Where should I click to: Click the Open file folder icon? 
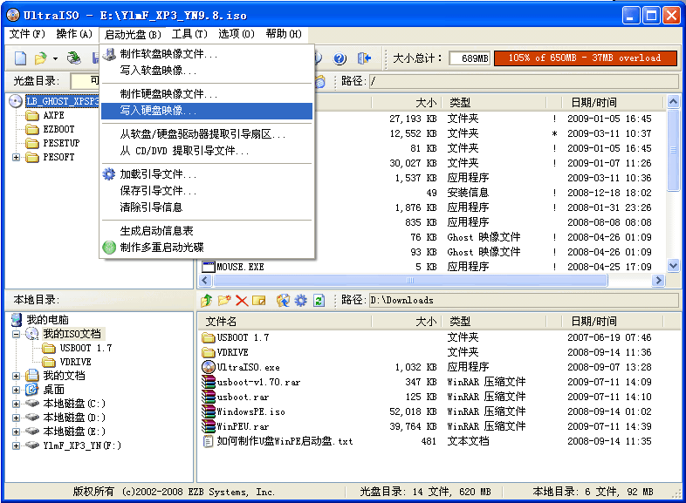click(41, 58)
